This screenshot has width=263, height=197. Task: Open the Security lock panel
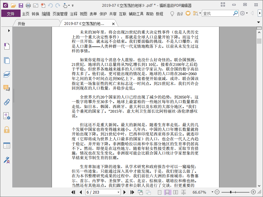(7, 130)
